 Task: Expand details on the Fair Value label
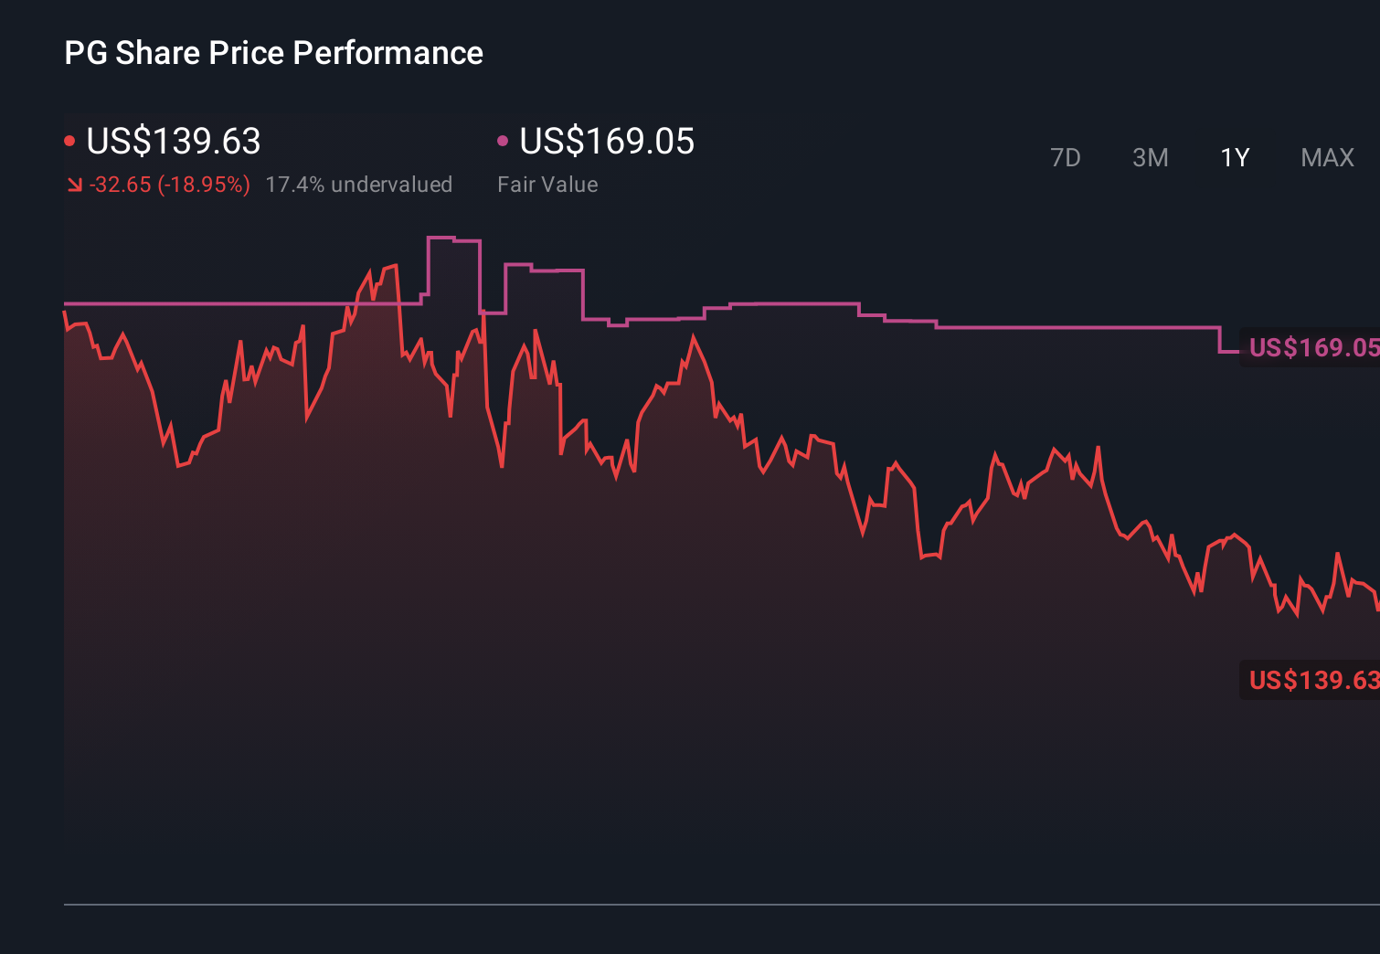tap(547, 185)
